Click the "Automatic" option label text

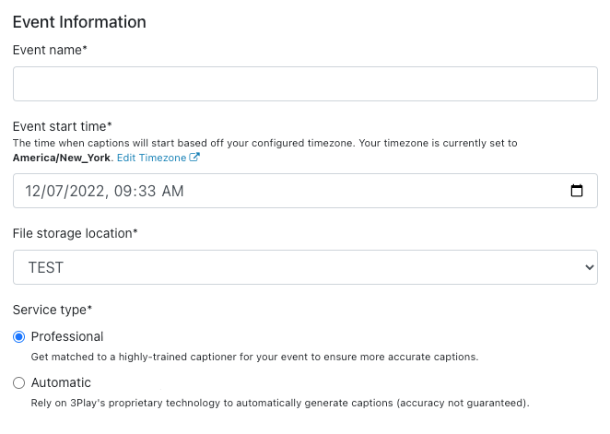coord(61,381)
